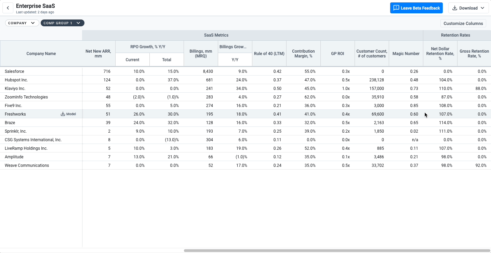
Task: Select CSG Systems' n/a Magic Number cell
Action: coord(415,140)
